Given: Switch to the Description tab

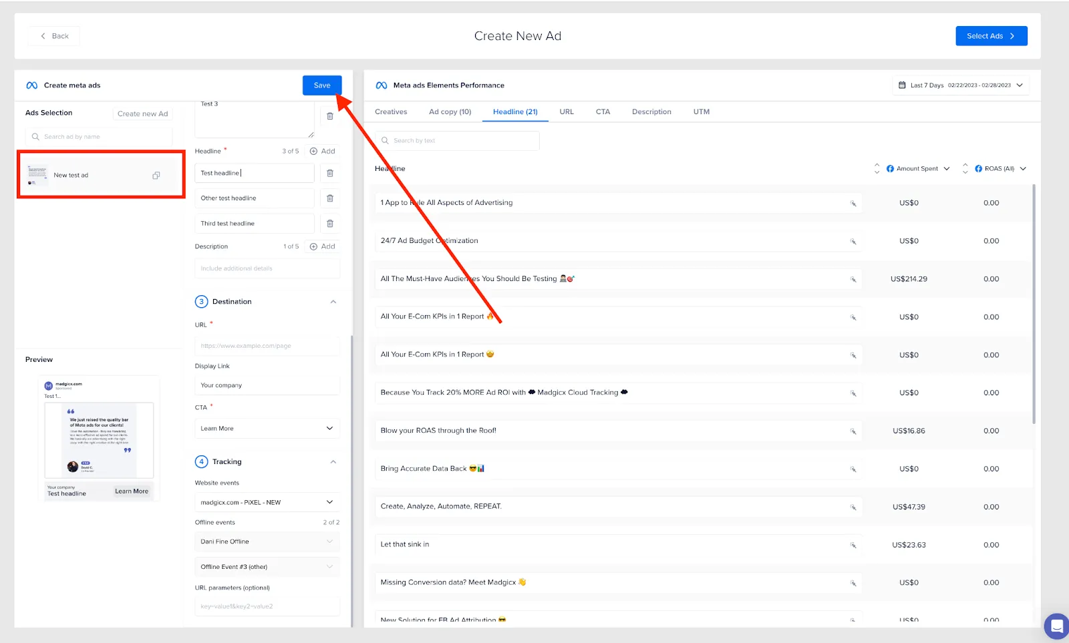Looking at the screenshot, I should tap(651, 112).
